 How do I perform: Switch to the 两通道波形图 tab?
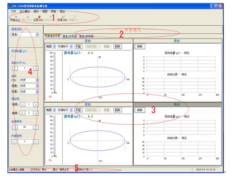point(53,36)
